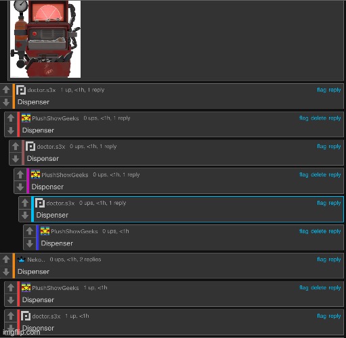
Task: Flag Neko's Dispenser comment
Action: (322, 260)
